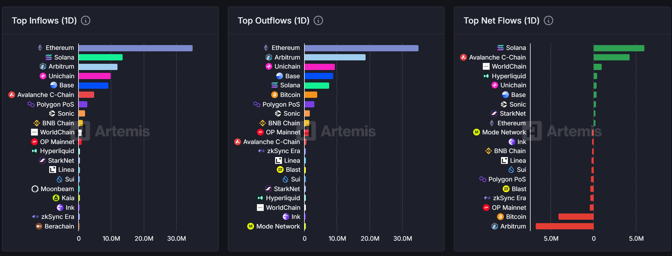Select the light blue Arbitrum bar in Top Outflows
Screen dimensions: 672x256
tap(335, 58)
